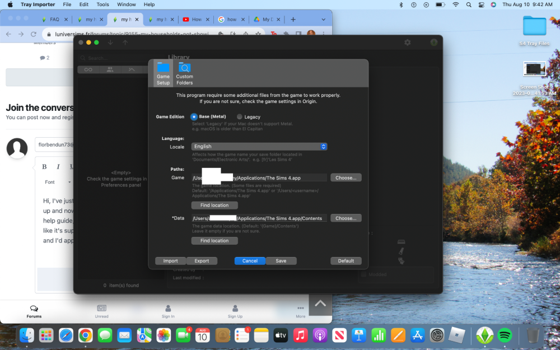Open the Unread section in browser page
The width and height of the screenshot is (560, 350).
(101, 311)
